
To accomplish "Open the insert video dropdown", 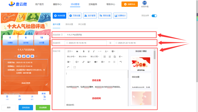I will pyautogui.click(x=96, y=62).
